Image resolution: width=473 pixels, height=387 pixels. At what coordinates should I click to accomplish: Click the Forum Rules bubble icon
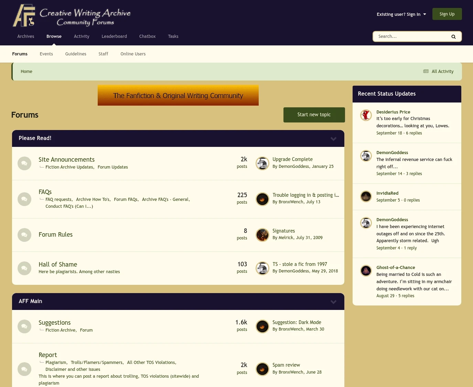pyautogui.click(x=24, y=235)
